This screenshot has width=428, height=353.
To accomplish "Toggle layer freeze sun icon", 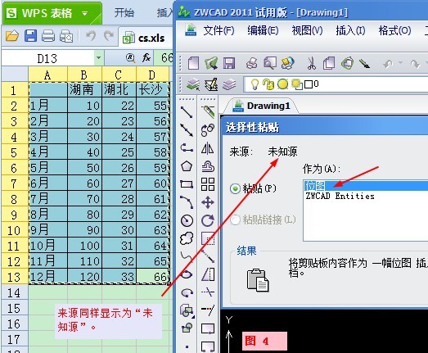I will pos(282,84).
